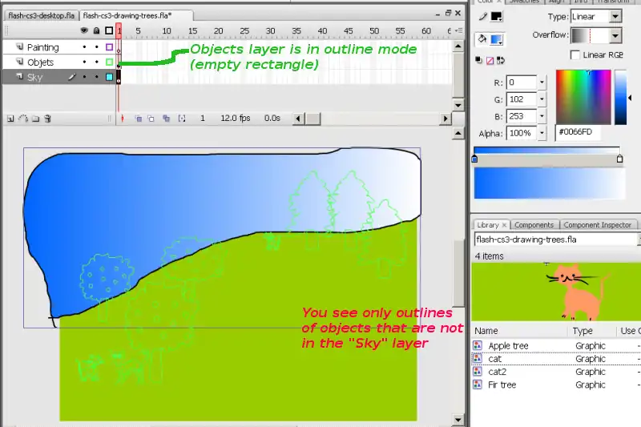641x427 pixels.
Task: Switch to the Components panel tab
Action: (534, 225)
